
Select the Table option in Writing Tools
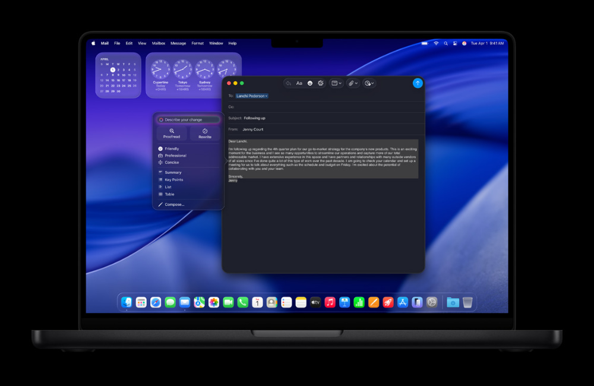tap(169, 194)
